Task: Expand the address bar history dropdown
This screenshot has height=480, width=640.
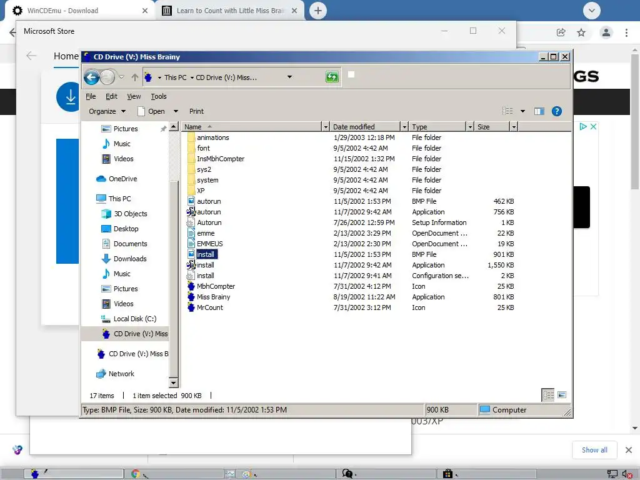Action: click(x=289, y=77)
